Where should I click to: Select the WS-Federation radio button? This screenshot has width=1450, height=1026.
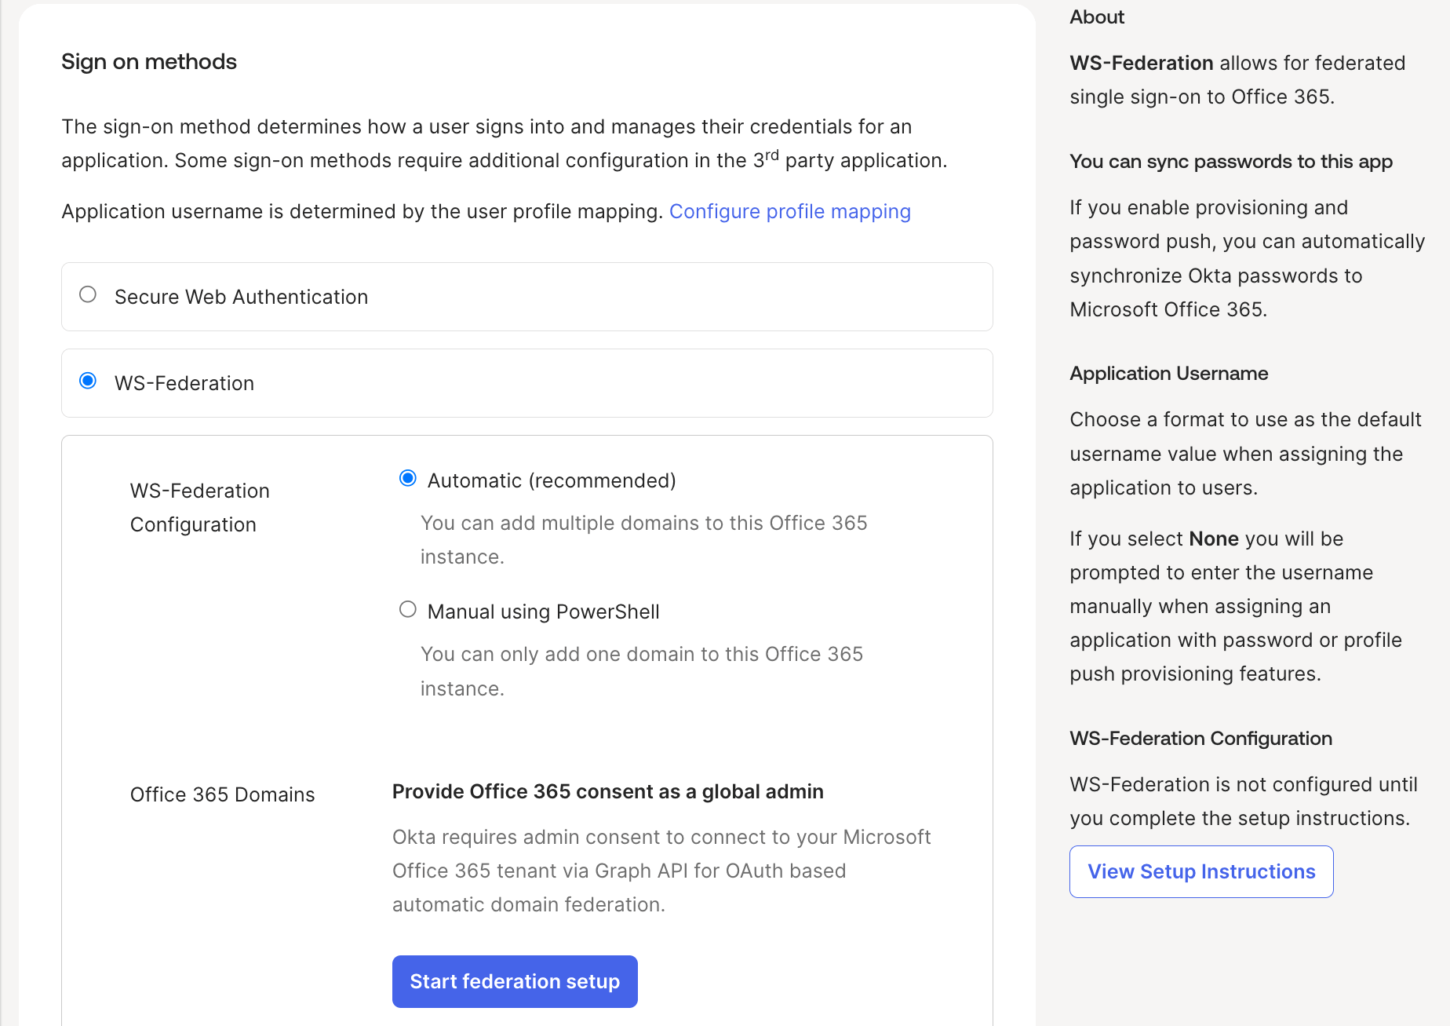88,382
